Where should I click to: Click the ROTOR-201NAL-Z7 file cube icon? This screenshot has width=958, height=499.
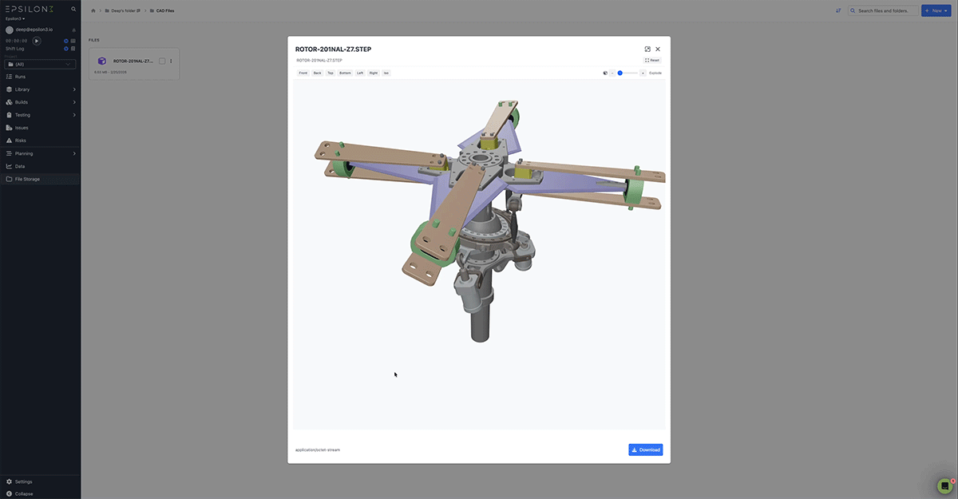click(x=102, y=61)
